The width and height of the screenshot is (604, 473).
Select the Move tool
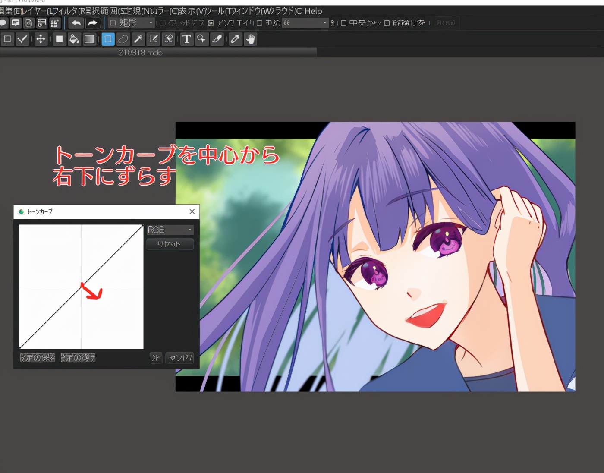tap(41, 39)
